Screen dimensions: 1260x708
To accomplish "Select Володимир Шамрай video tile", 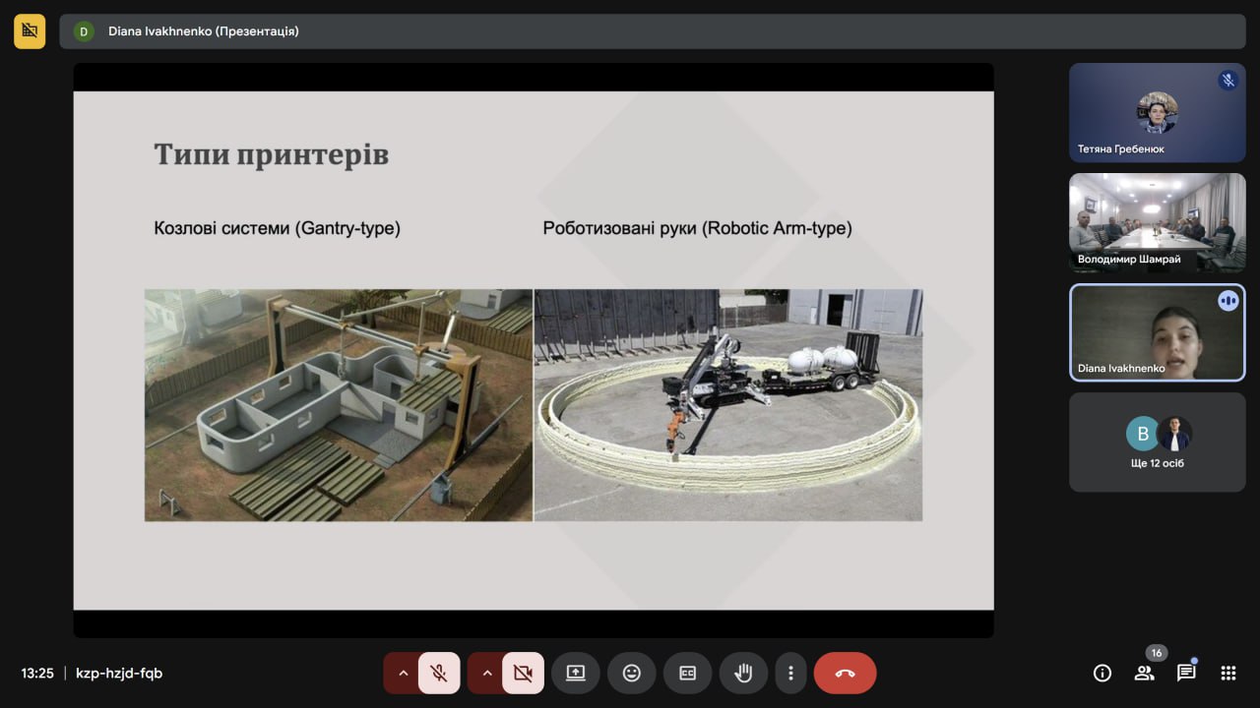I will click(x=1157, y=223).
